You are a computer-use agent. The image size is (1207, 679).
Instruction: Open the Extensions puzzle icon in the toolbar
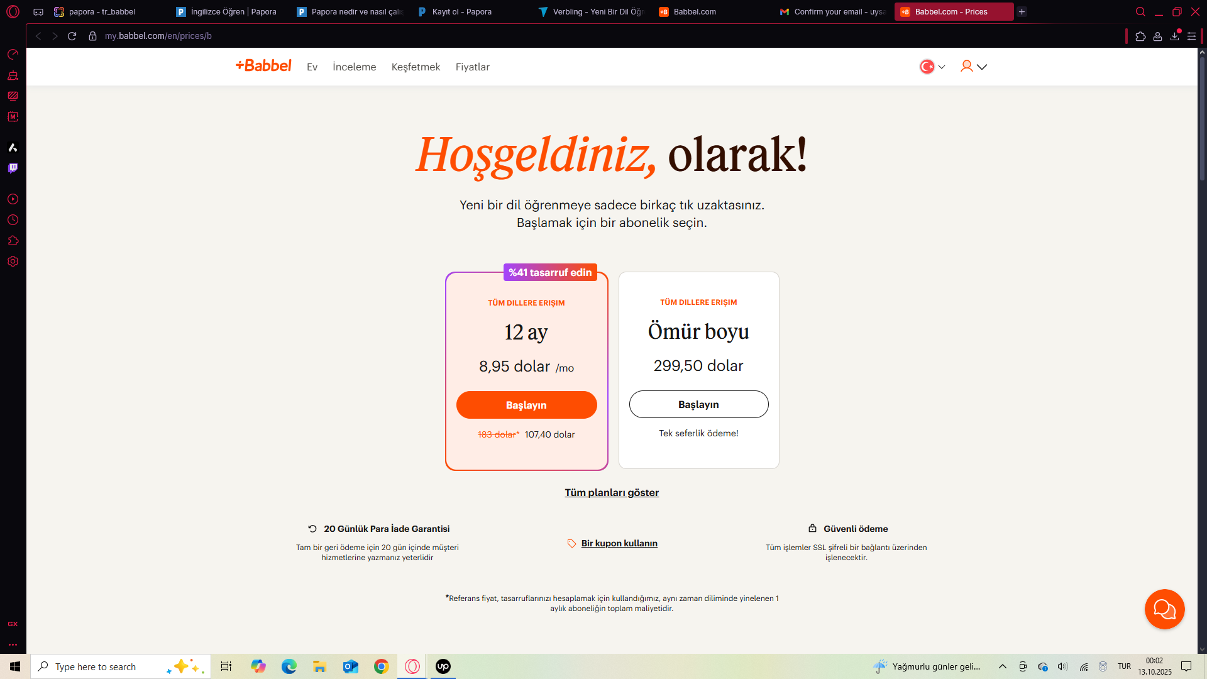[x=1141, y=36]
